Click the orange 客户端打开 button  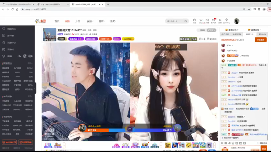[9, 142]
